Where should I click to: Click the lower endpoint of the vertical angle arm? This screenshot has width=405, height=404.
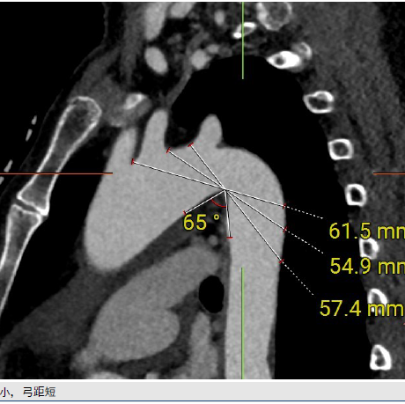click(230, 238)
